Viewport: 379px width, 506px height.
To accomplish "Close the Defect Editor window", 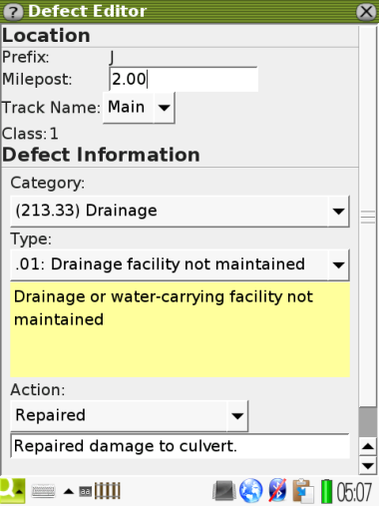I will [366, 12].
